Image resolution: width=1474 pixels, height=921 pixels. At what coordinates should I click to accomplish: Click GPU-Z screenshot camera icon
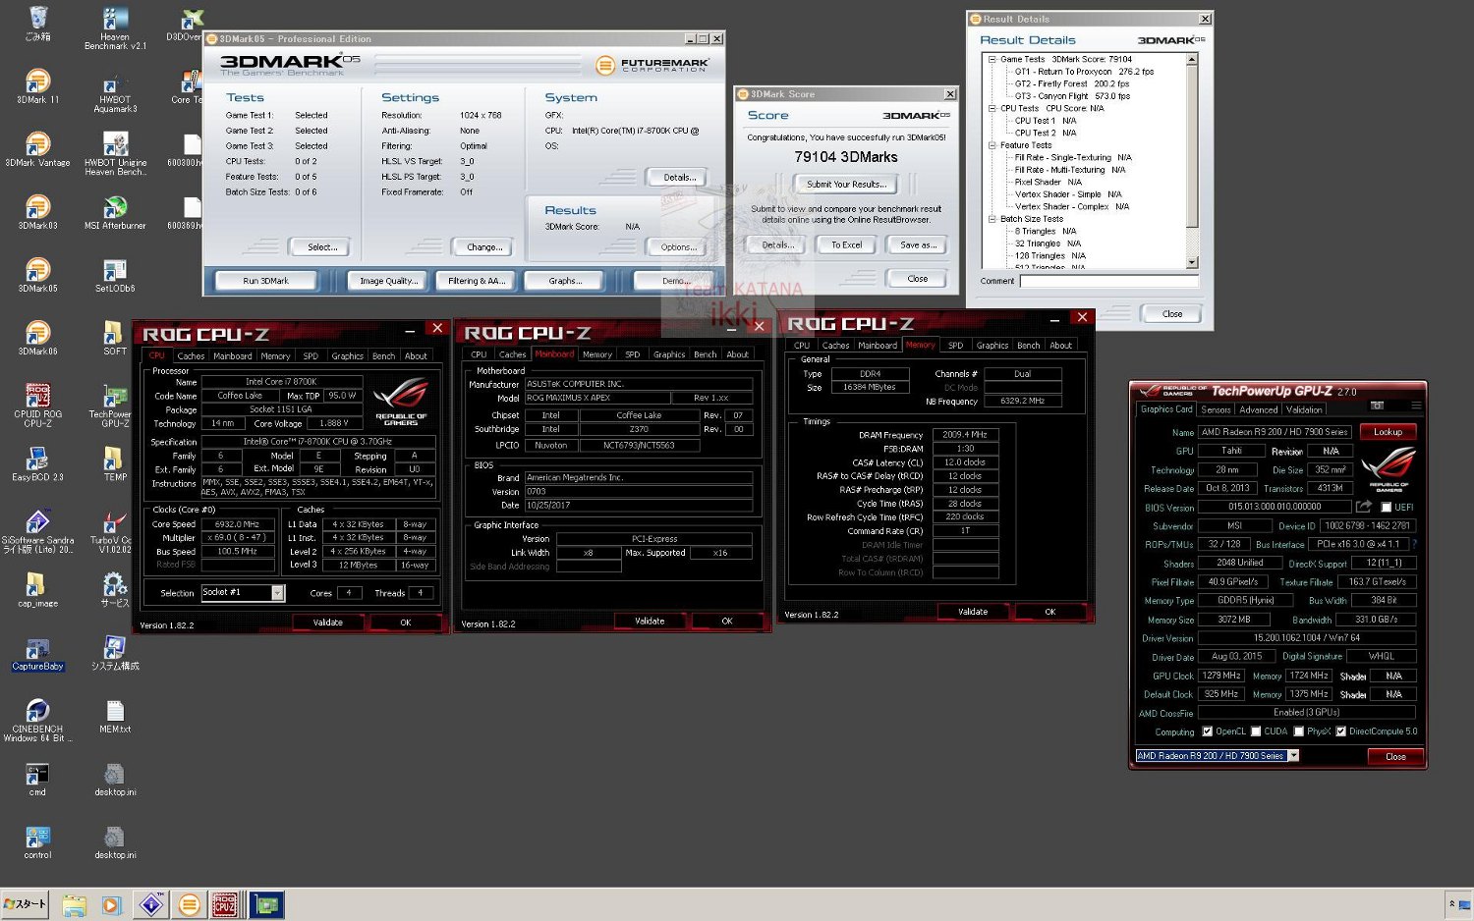(1377, 406)
